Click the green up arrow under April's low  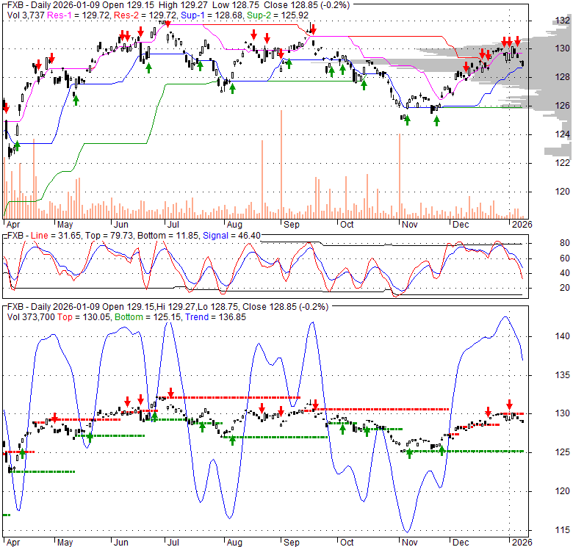(x=17, y=147)
